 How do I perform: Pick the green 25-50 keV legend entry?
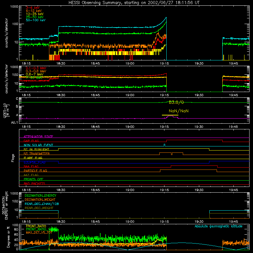(35, 17)
